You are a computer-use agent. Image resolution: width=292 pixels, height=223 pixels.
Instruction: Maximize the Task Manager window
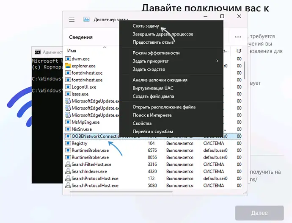pyautogui.click(x=222, y=17)
